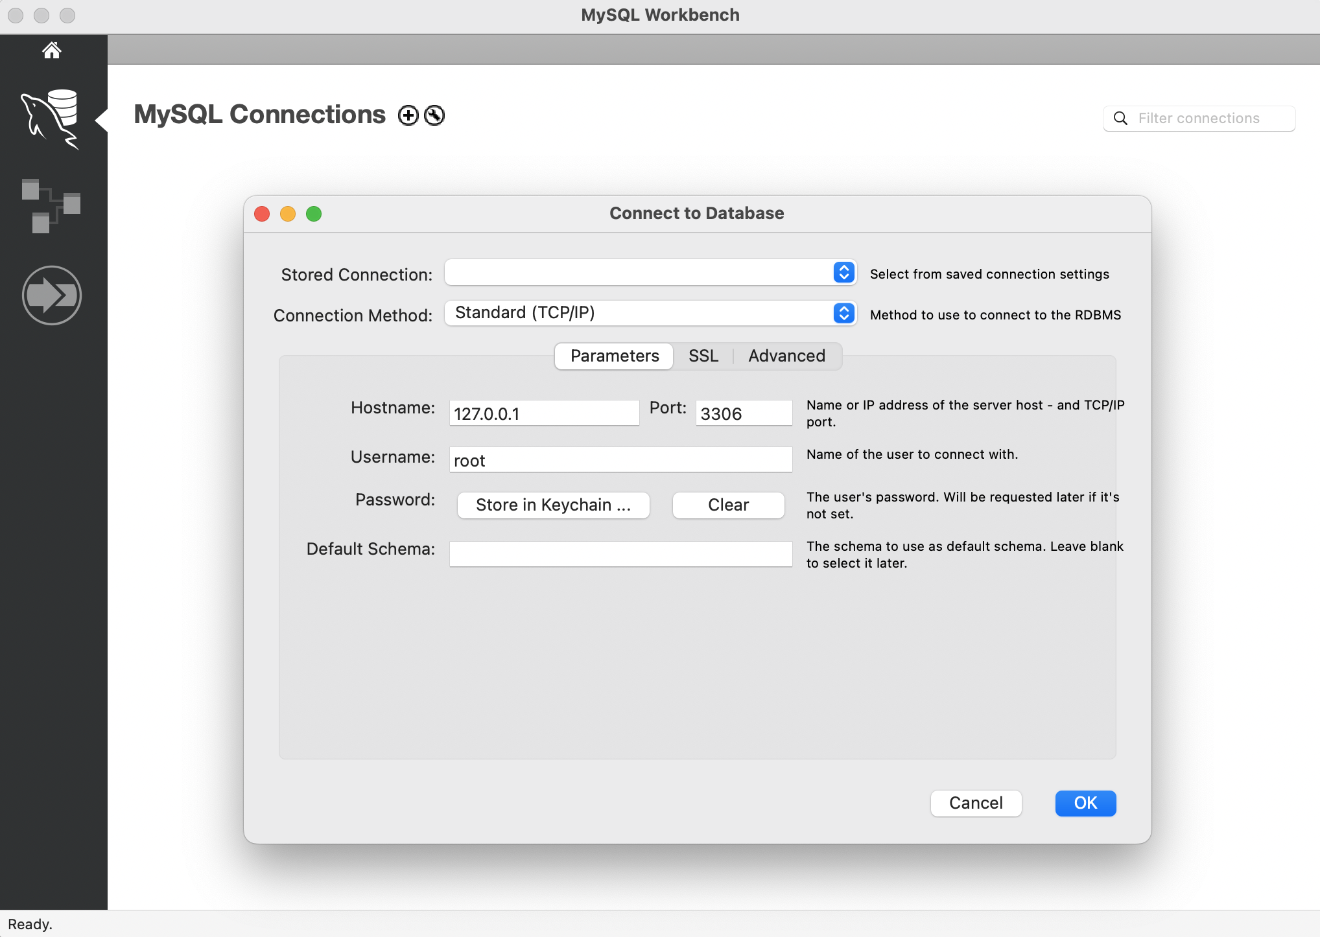The width and height of the screenshot is (1320, 937).
Task: Click Store in Keychain button
Action: click(x=553, y=505)
